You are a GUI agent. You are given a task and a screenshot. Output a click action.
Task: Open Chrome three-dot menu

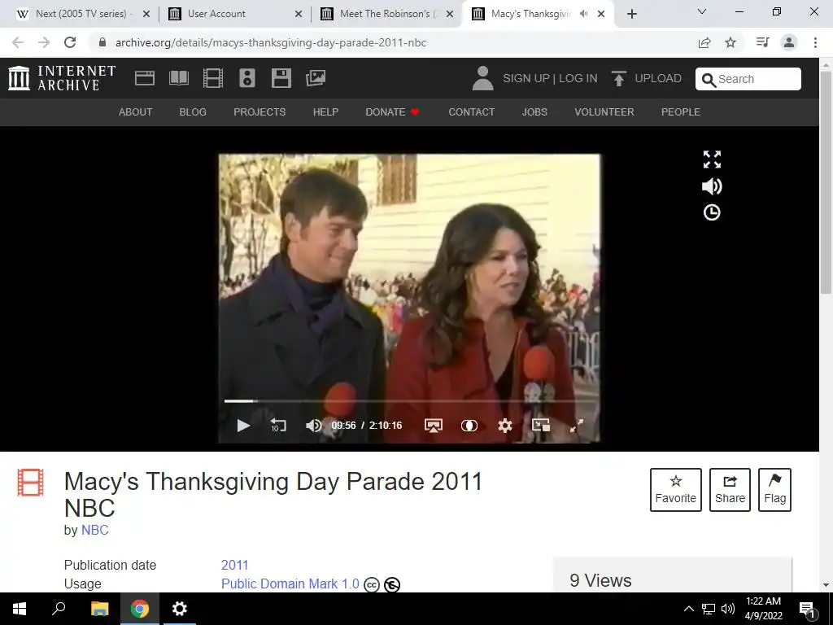coord(815,42)
